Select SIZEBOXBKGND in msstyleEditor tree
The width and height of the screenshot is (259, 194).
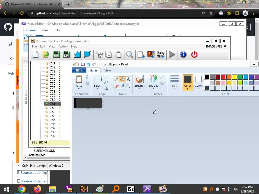45,151
